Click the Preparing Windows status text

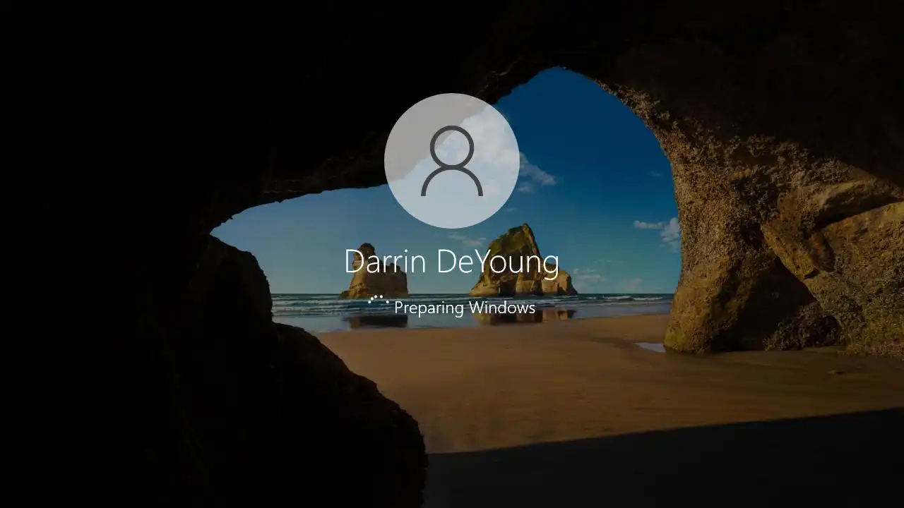point(465,308)
